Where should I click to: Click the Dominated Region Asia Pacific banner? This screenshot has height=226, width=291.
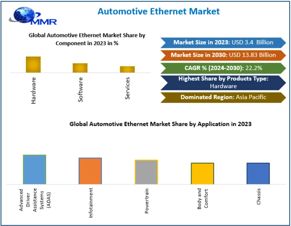223,97
